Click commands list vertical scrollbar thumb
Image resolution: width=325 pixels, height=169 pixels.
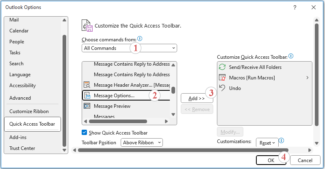point(173,90)
